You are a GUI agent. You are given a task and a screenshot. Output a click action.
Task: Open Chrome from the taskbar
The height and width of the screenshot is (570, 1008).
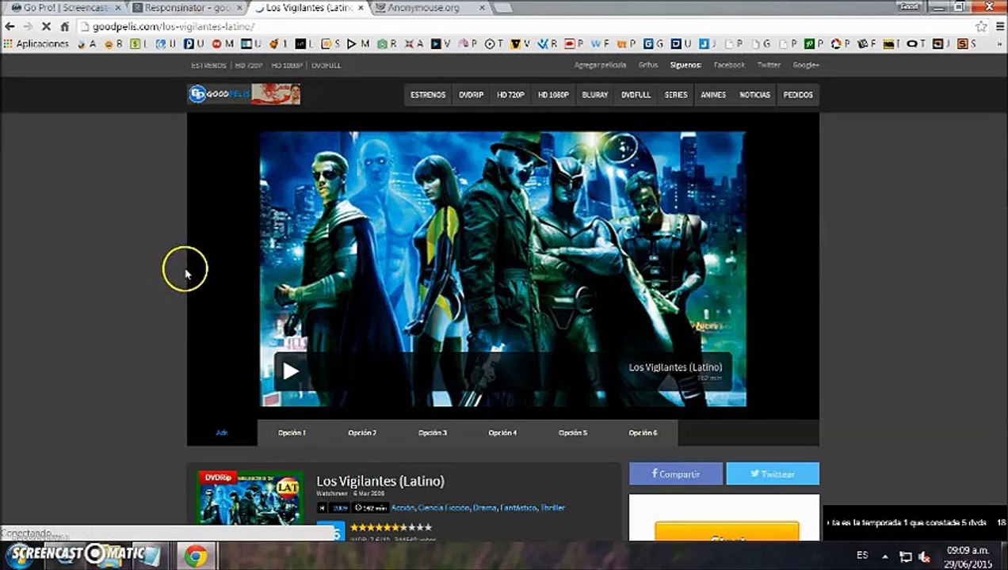(195, 557)
